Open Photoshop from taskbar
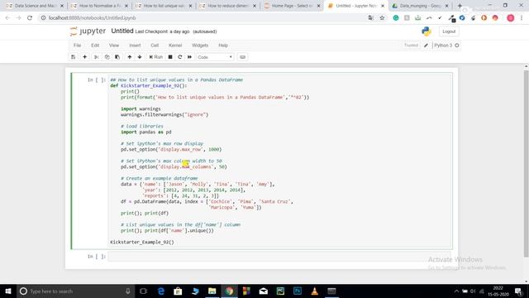This screenshot has width=529, height=298. tap(298, 291)
